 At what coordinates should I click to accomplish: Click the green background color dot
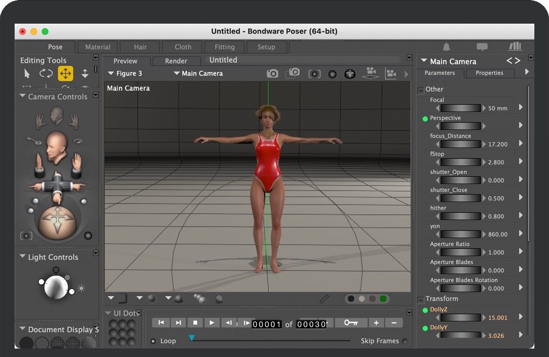(x=383, y=299)
